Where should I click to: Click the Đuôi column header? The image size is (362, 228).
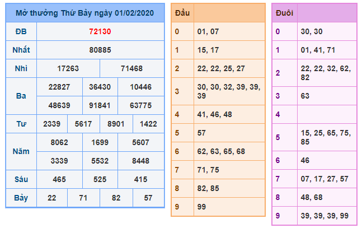(x=284, y=12)
